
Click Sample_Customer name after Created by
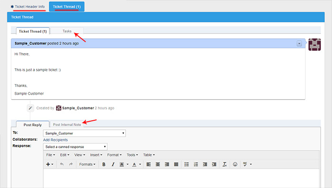(78, 108)
